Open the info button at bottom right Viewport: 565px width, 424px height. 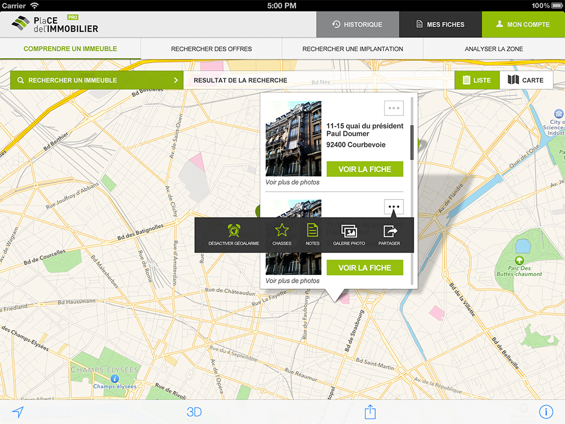tap(546, 412)
